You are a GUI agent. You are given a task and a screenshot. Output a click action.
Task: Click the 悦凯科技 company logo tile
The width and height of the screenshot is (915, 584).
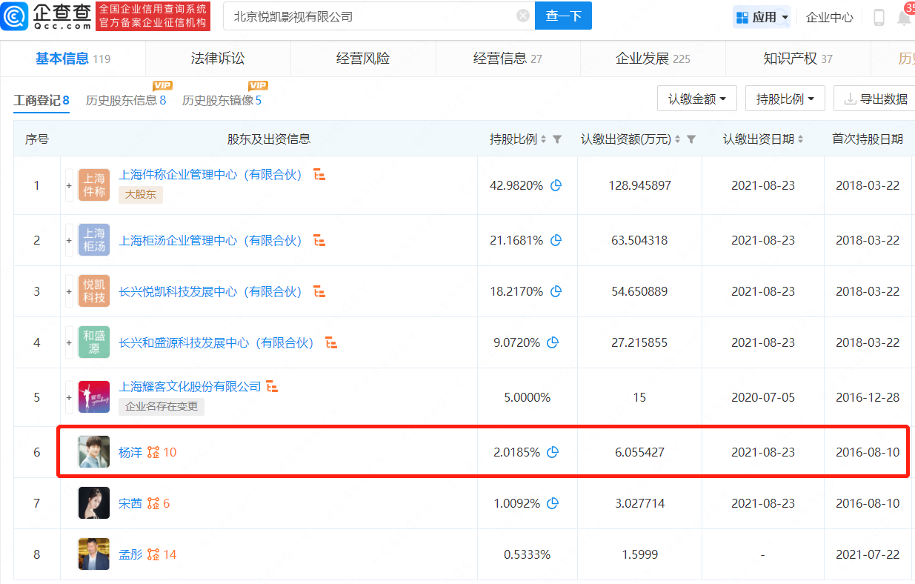tap(94, 291)
